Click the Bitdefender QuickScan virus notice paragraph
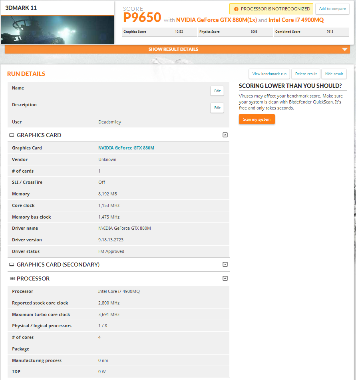Image resolution: width=356 pixels, height=380 pixels. 291,102
